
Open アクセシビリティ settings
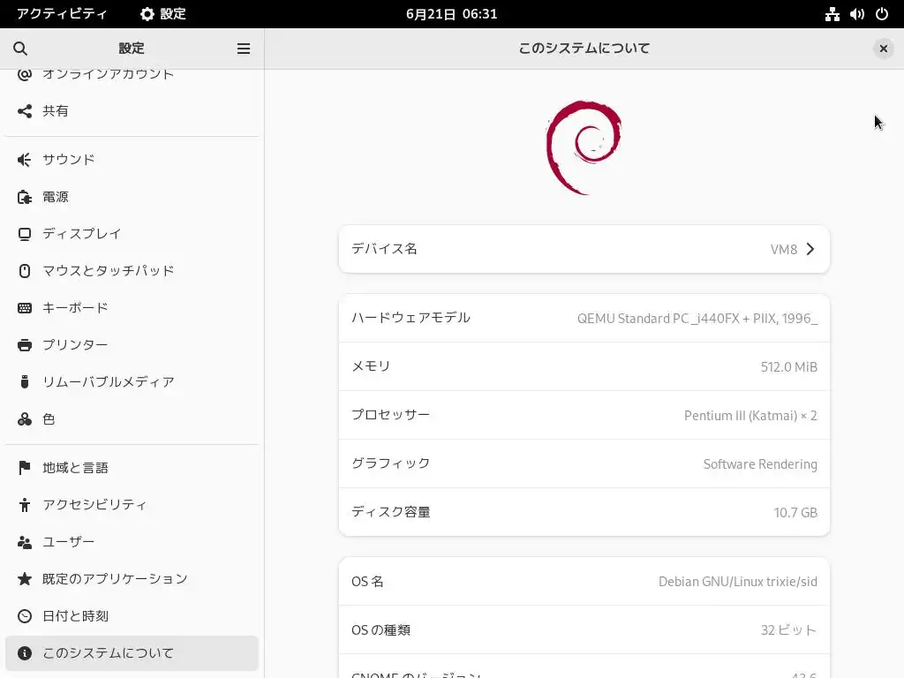132,505
